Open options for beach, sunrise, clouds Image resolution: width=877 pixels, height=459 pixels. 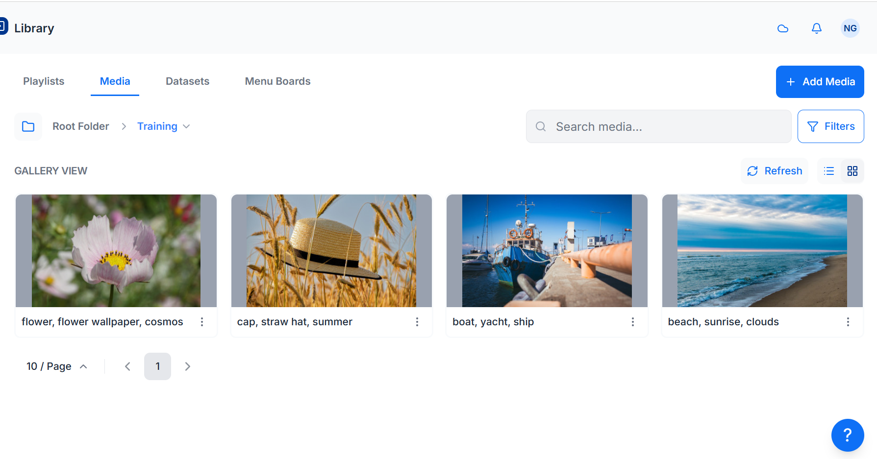point(848,322)
